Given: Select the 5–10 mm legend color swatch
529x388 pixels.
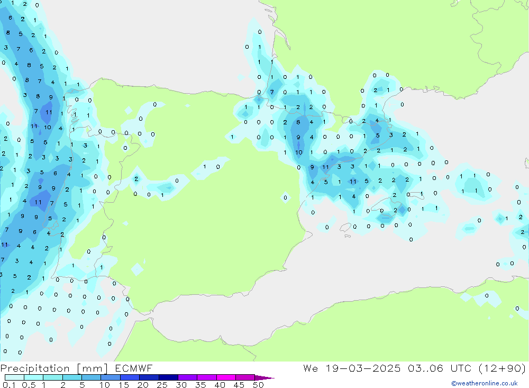Looking at the screenshot, I should point(92,377).
